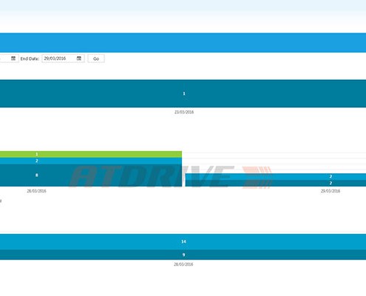The height and width of the screenshot is (296, 366).
Task: Select the upper light blue bar labeled 2 above 29/03/2016
Action: pyautogui.click(x=276, y=177)
